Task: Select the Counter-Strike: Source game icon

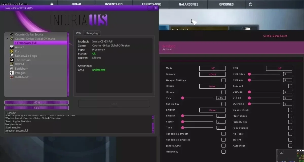Action: click(12, 34)
